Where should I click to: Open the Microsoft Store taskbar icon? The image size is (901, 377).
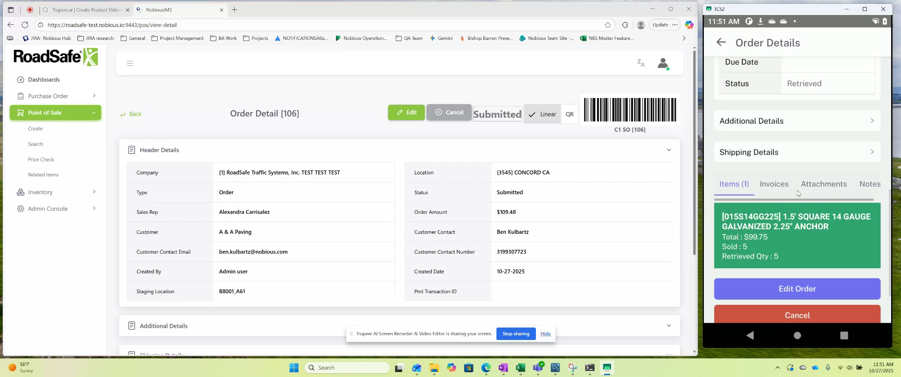pyautogui.click(x=468, y=368)
